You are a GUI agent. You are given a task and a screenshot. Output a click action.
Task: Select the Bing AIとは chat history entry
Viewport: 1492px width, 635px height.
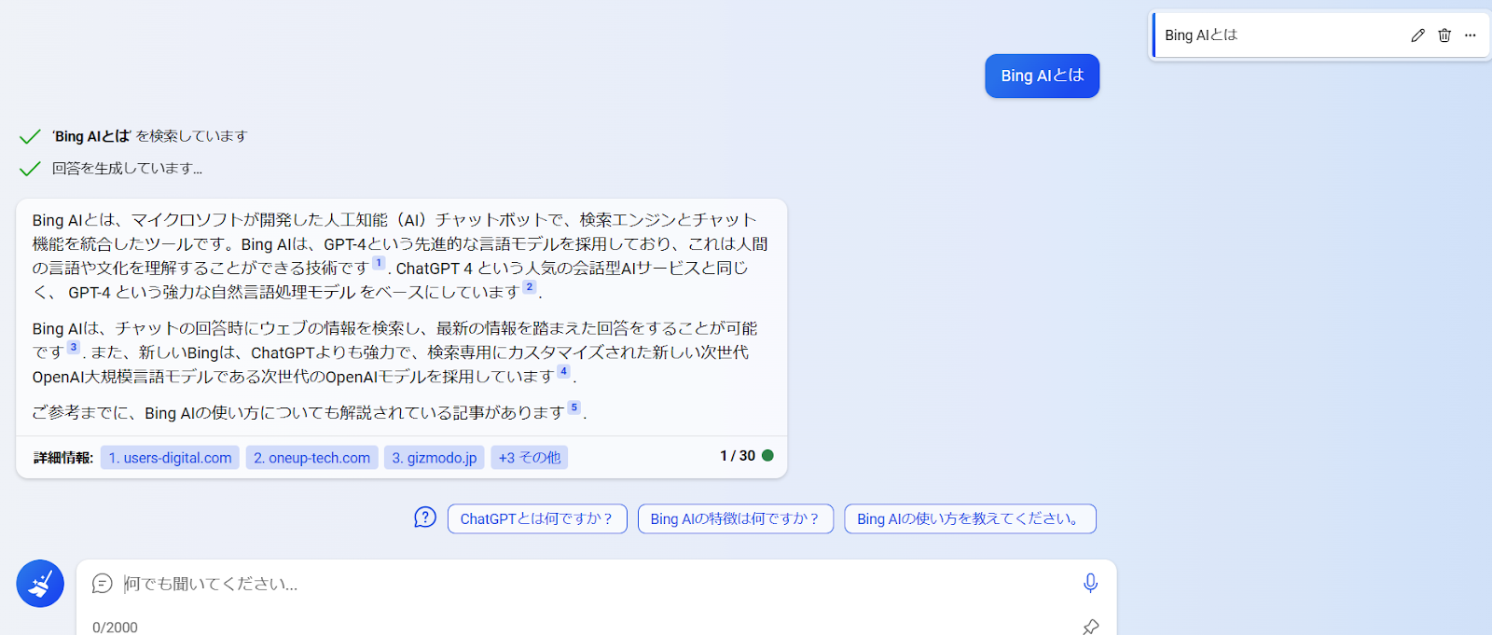pos(1320,35)
